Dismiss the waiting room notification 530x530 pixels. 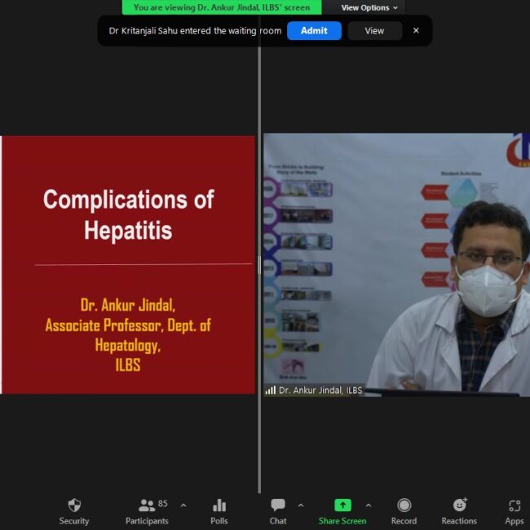[x=416, y=31]
